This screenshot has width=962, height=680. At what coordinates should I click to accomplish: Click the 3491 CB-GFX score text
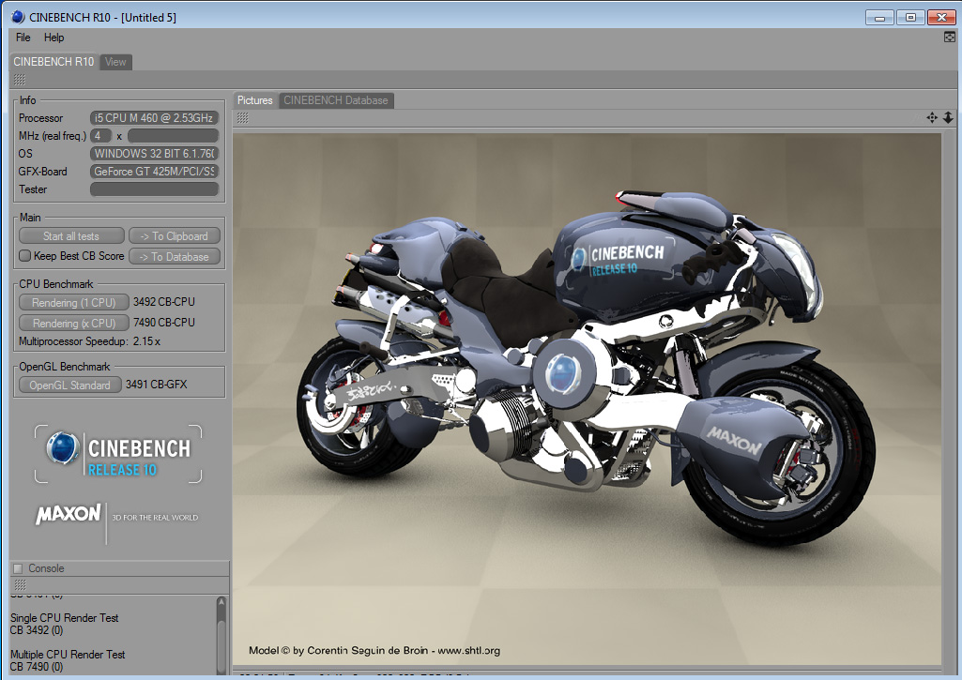(157, 385)
